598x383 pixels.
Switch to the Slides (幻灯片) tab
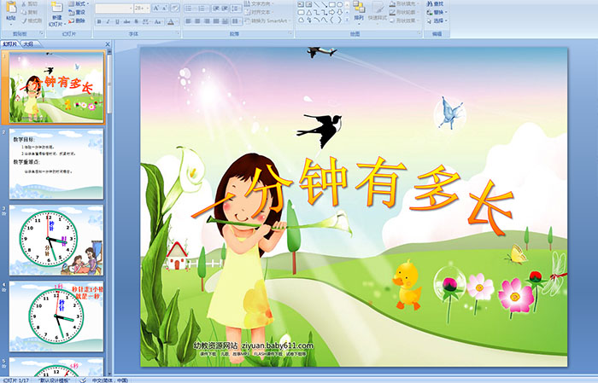10,43
